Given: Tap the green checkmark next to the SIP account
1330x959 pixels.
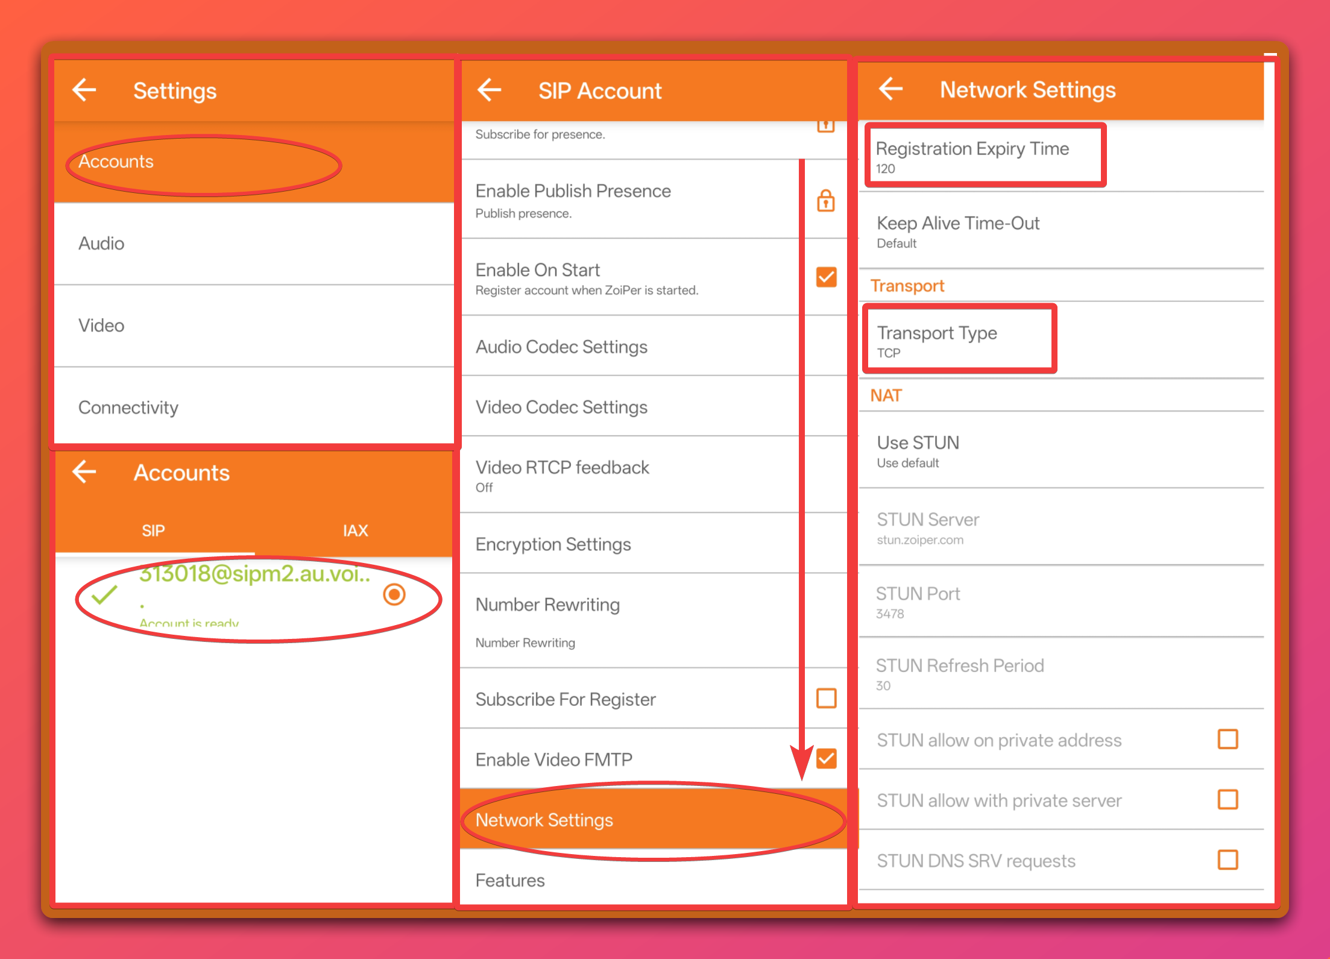Looking at the screenshot, I should point(104,595).
